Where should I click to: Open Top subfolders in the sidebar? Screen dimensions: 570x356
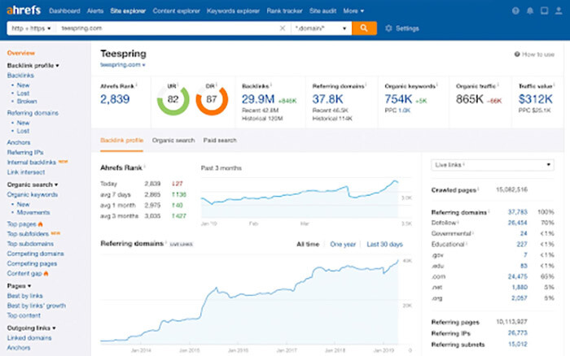(28, 234)
